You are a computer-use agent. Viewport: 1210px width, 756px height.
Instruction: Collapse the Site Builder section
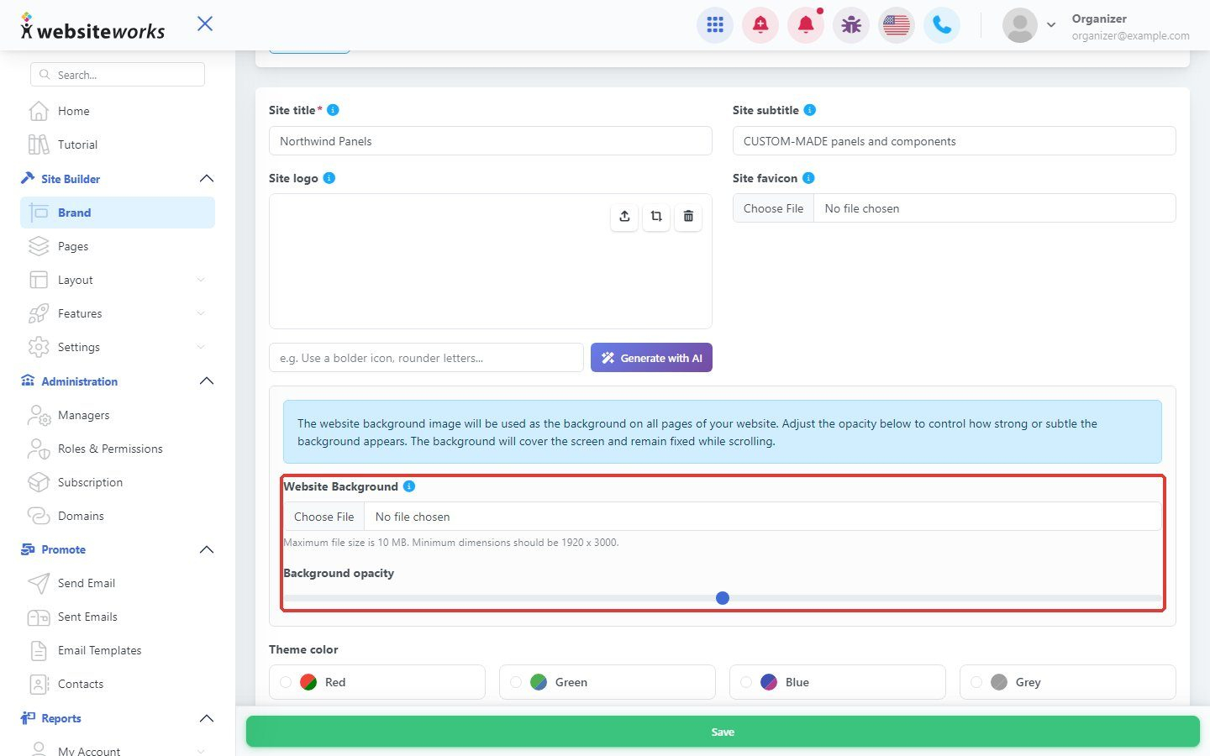coord(207,179)
